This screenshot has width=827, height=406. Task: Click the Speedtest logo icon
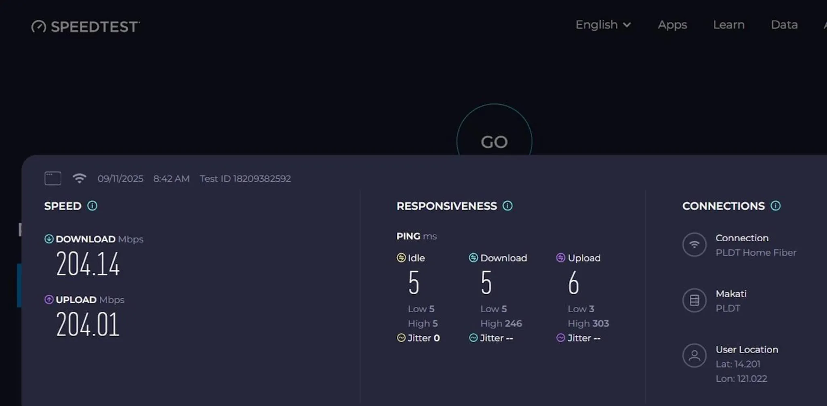coord(39,27)
